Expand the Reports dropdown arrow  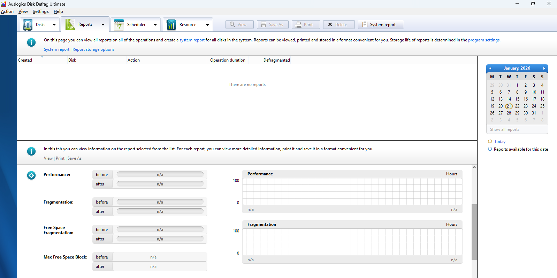click(103, 25)
